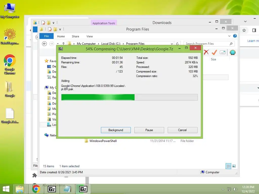
Task: Click Local Disk (C:) in address path
Action: (111, 43)
